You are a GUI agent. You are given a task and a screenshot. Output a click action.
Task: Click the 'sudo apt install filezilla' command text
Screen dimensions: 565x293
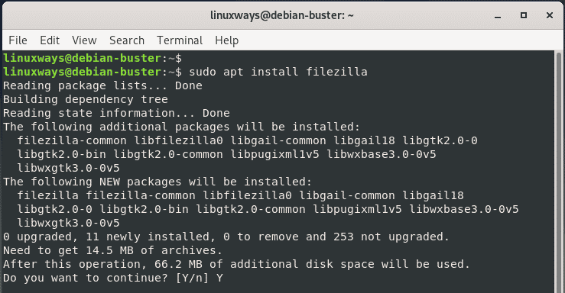278,72
